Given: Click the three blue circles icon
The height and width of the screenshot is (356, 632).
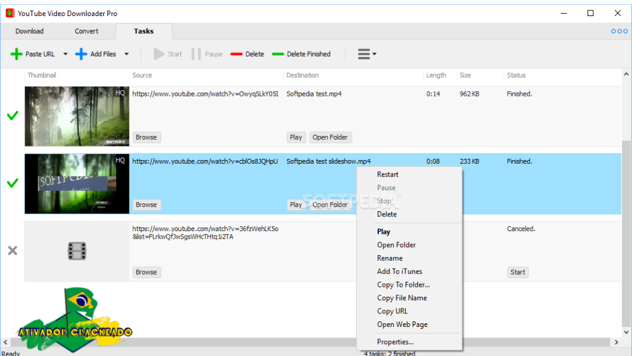Looking at the screenshot, I should tap(620, 31).
